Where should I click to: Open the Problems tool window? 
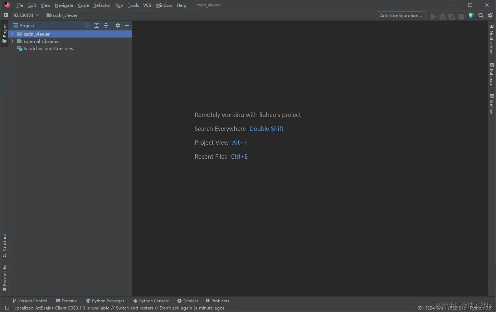click(x=218, y=301)
